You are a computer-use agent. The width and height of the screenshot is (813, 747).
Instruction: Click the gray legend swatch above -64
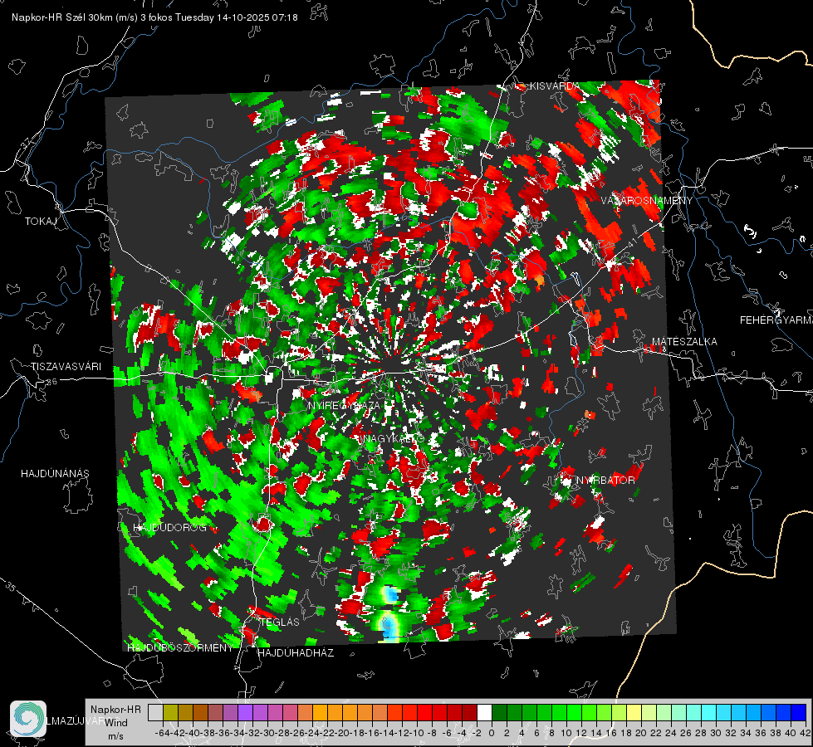click(155, 712)
